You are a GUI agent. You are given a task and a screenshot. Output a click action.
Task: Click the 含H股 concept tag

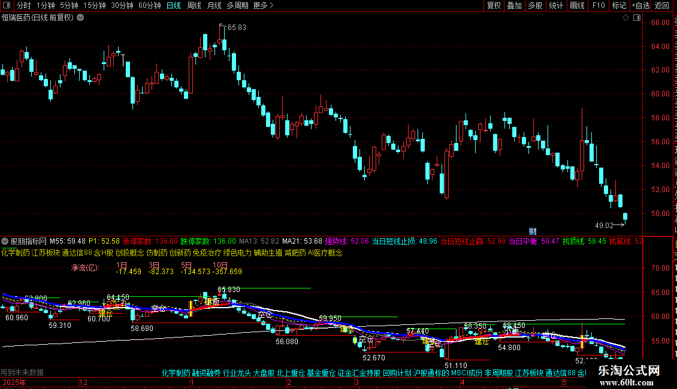click(104, 253)
